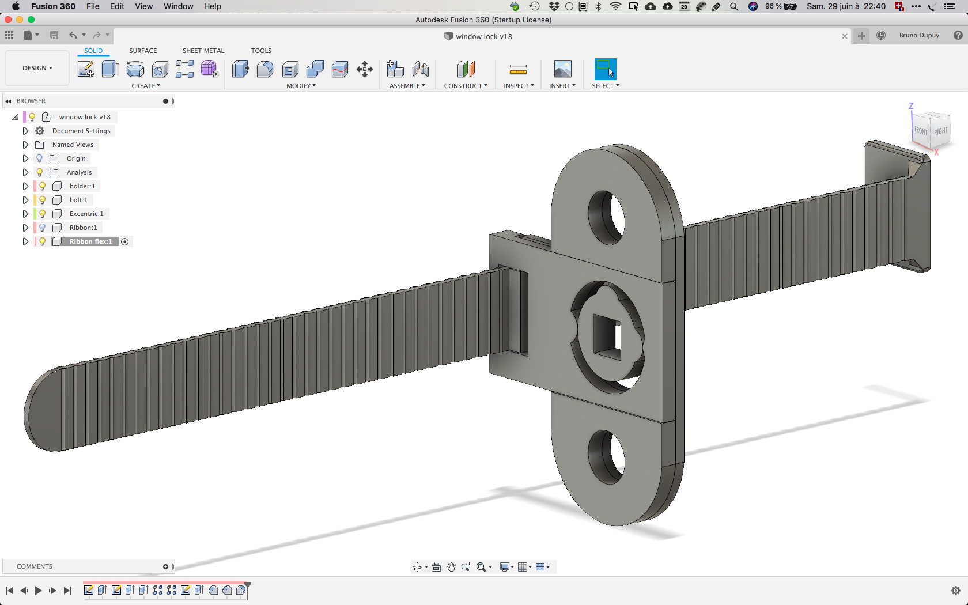The width and height of the screenshot is (968, 605).
Task: Activate the Move/Copy tool icon
Action: 364,70
